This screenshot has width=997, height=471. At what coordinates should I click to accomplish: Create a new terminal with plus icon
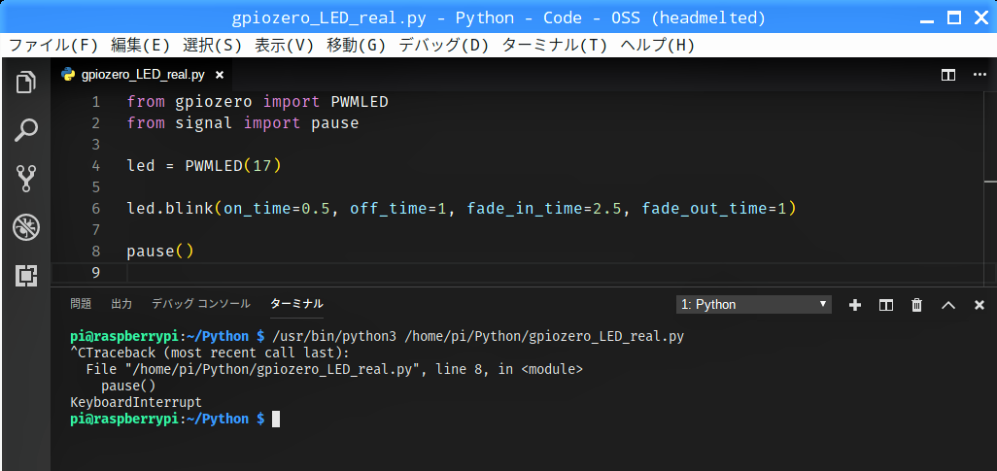click(855, 305)
